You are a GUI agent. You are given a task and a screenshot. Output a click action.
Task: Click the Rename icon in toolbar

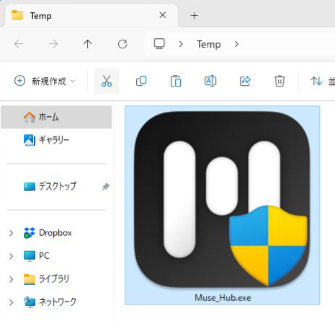click(x=210, y=81)
